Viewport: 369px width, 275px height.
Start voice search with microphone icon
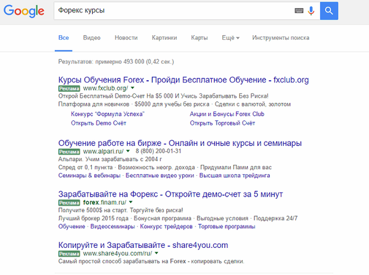coord(311,11)
